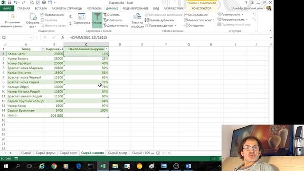Image resolution: width=304 pixels, height=171 pixels.
Task: Select the total cell 206 800
Action: tap(54, 115)
